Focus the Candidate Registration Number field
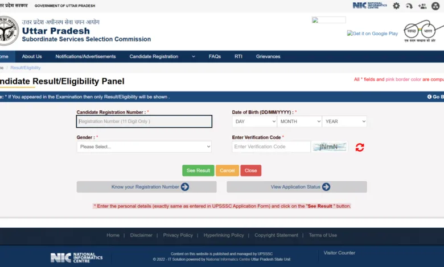The image size is (444, 267). click(x=144, y=122)
